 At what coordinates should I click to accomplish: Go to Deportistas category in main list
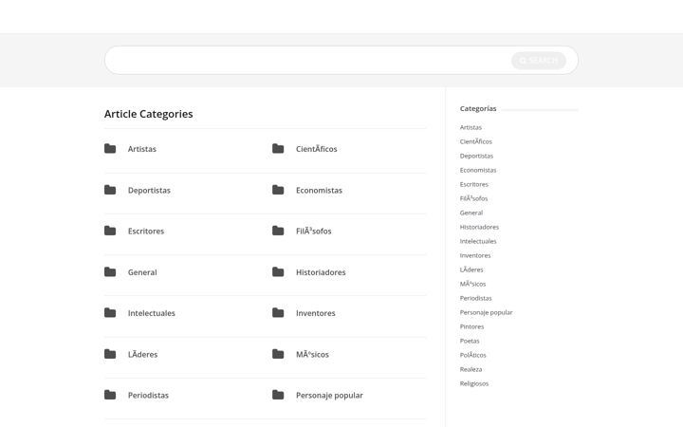click(149, 191)
